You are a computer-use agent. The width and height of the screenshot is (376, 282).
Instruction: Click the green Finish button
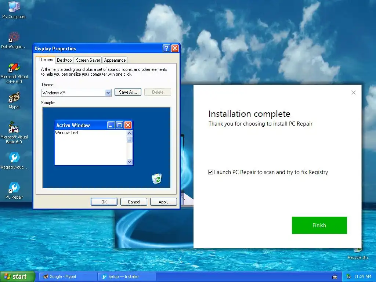click(319, 225)
